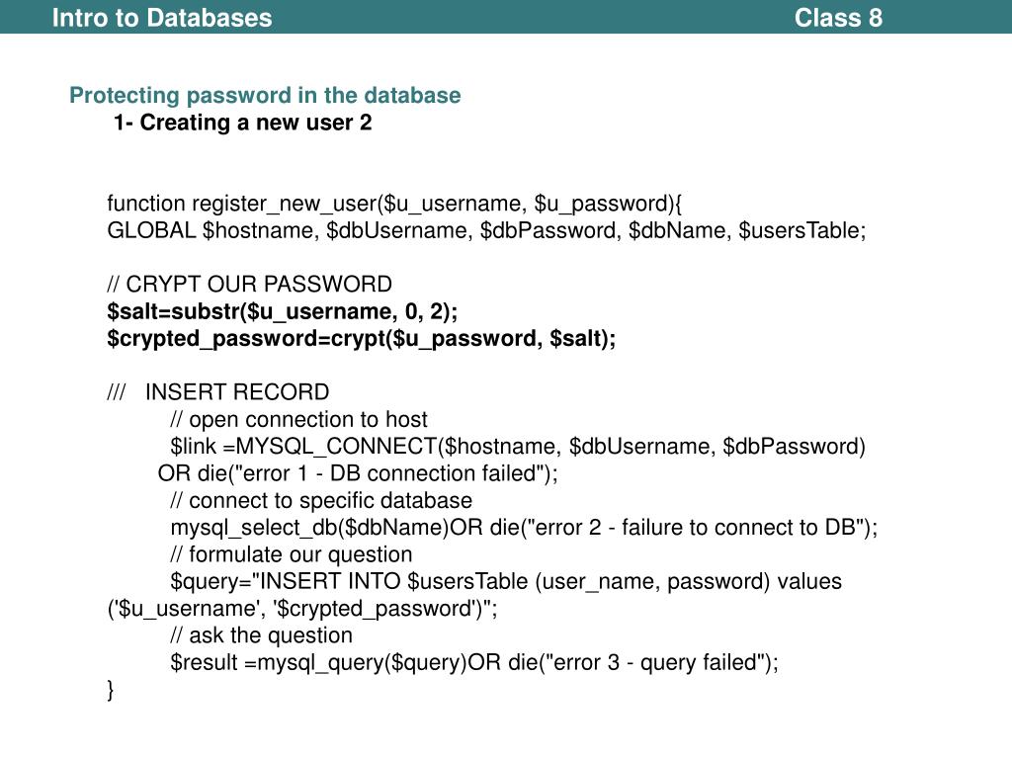Select the bold $crypted_password=crypt line
Viewport: 1012px width, 759px height.
(362, 339)
